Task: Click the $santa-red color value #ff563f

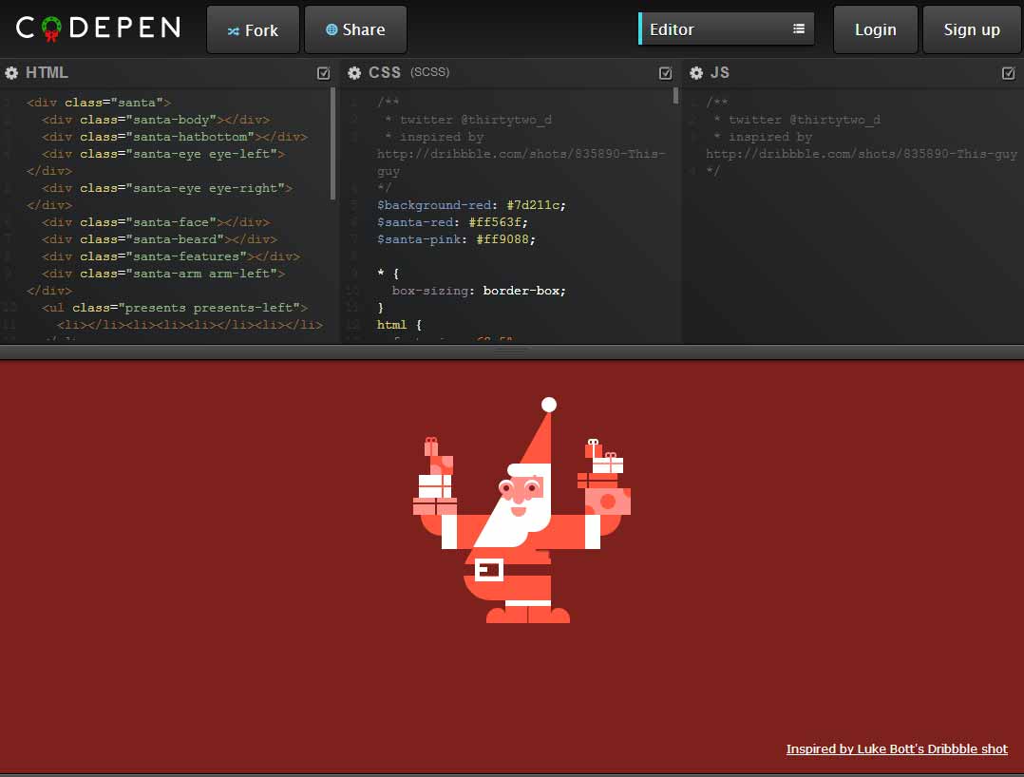Action: tap(500, 221)
